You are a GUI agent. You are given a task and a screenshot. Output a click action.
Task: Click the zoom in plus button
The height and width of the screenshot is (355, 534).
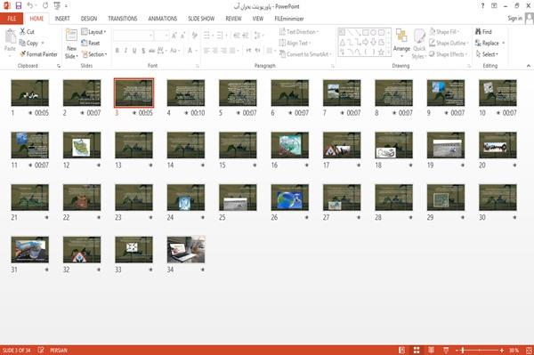tap(502, 350)
